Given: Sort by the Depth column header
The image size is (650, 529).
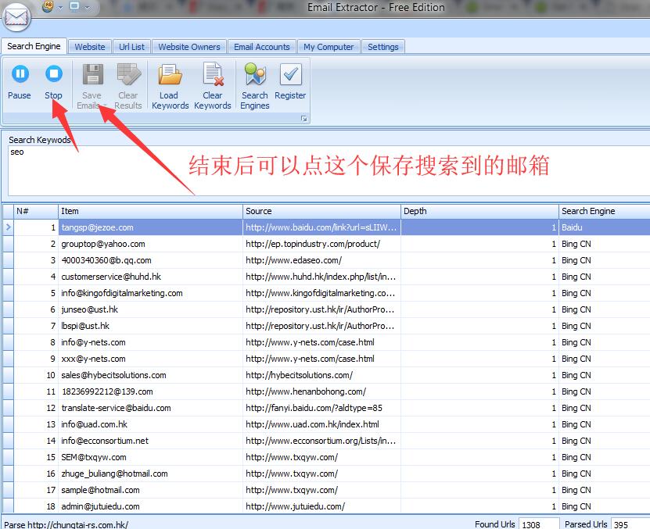Looking at the screenshot, I should (x=479, y=211).
